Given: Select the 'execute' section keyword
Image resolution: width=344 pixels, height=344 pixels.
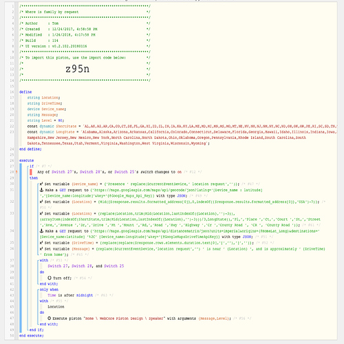Looking at the screenshot, I should pyautogui.click(x=26, y=160).
